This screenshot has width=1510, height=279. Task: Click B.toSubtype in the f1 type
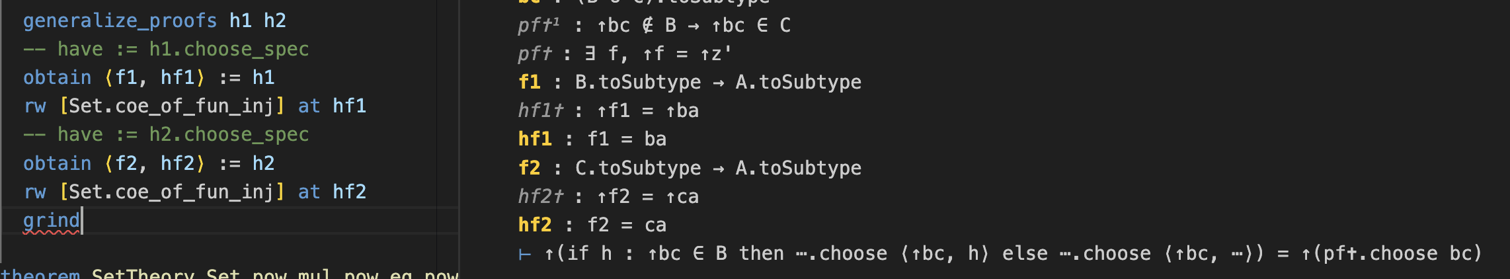[637, 82]
